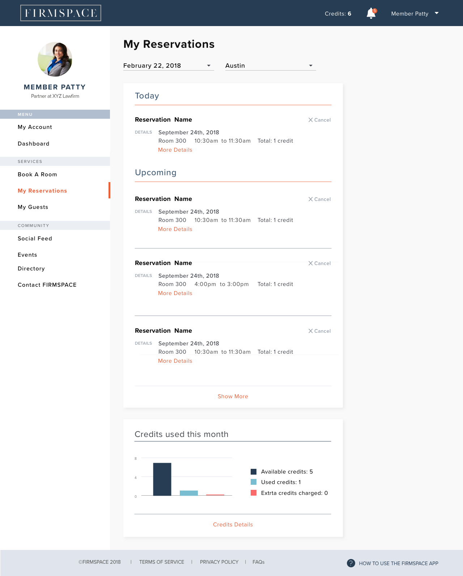
Task: Click Member Patty's profile photo
Action: [x=55, y=59]
